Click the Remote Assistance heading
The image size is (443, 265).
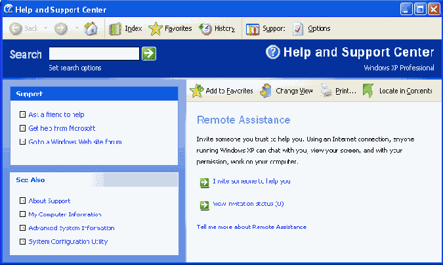coord(243,120)
